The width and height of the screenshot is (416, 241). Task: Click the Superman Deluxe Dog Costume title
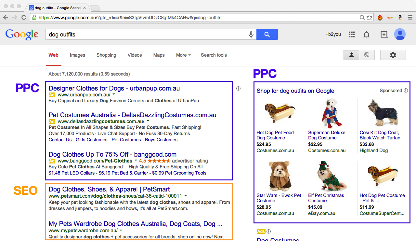[x=327, y=135]
